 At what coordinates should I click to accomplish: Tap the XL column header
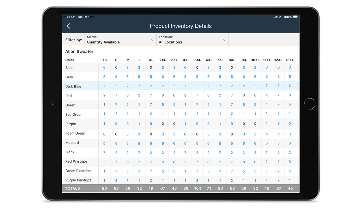click(x=151, y=60)
